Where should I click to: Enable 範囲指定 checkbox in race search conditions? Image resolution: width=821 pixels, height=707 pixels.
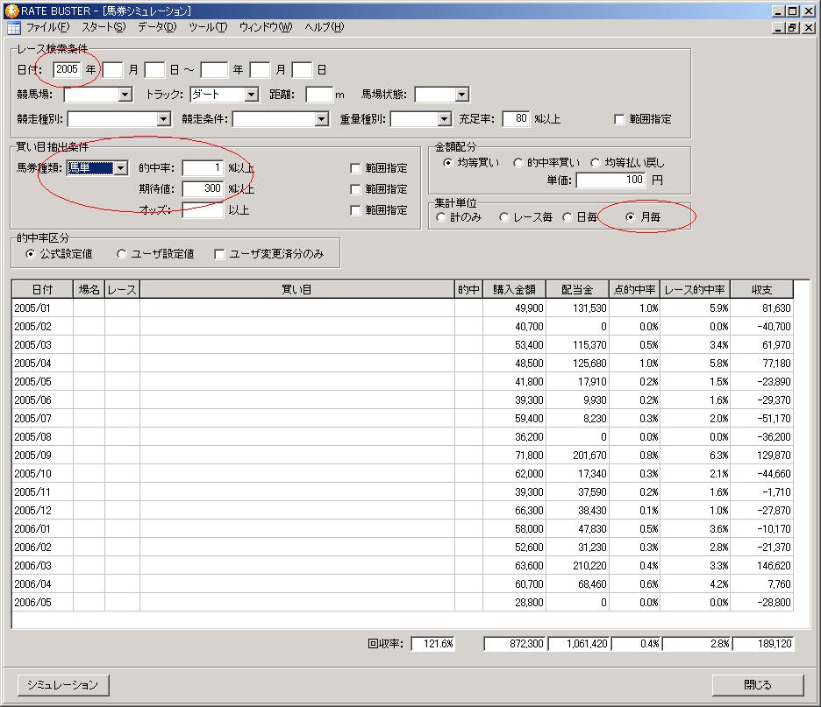(619, 120)
